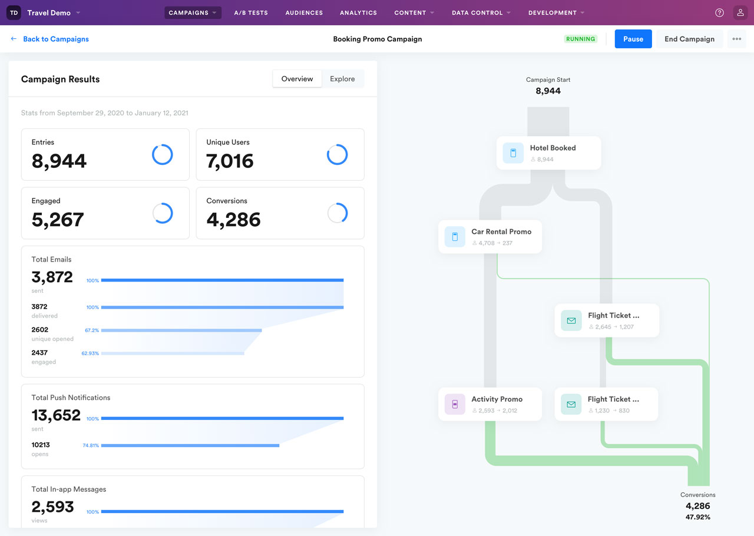Select the Activity Promo in-app icon
Image resolution: width=754 pixels, height=536 pixels.
[x=455, y=404]
